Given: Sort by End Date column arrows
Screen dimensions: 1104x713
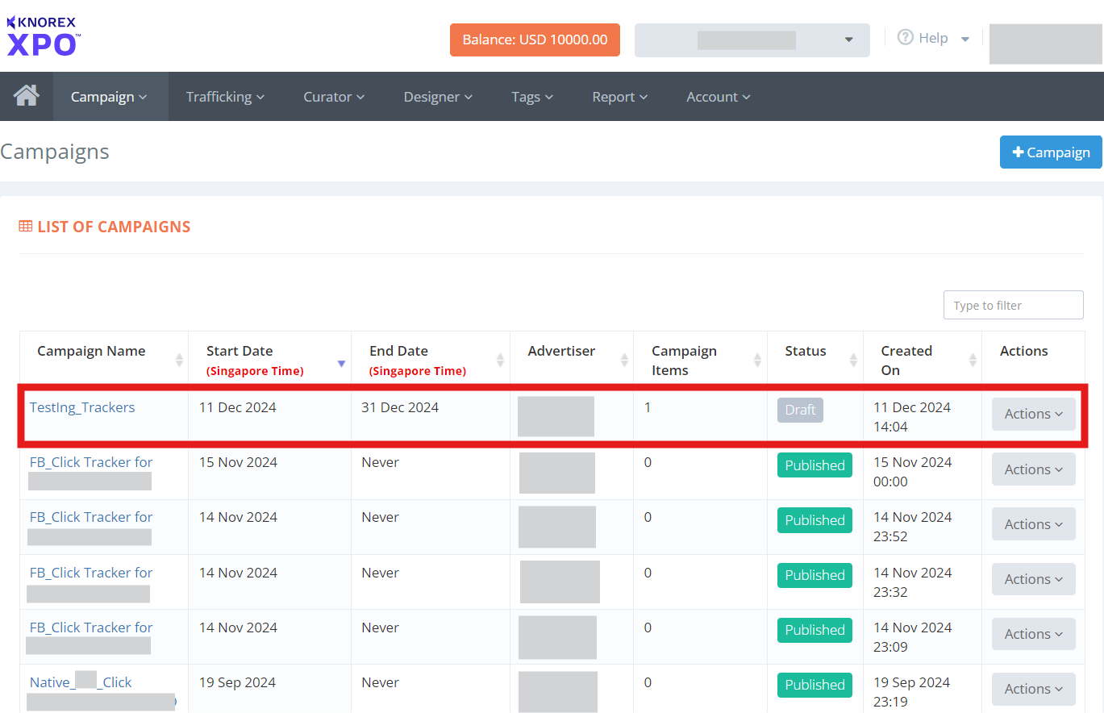Looking at the screenshot, I should click(500, 361).
